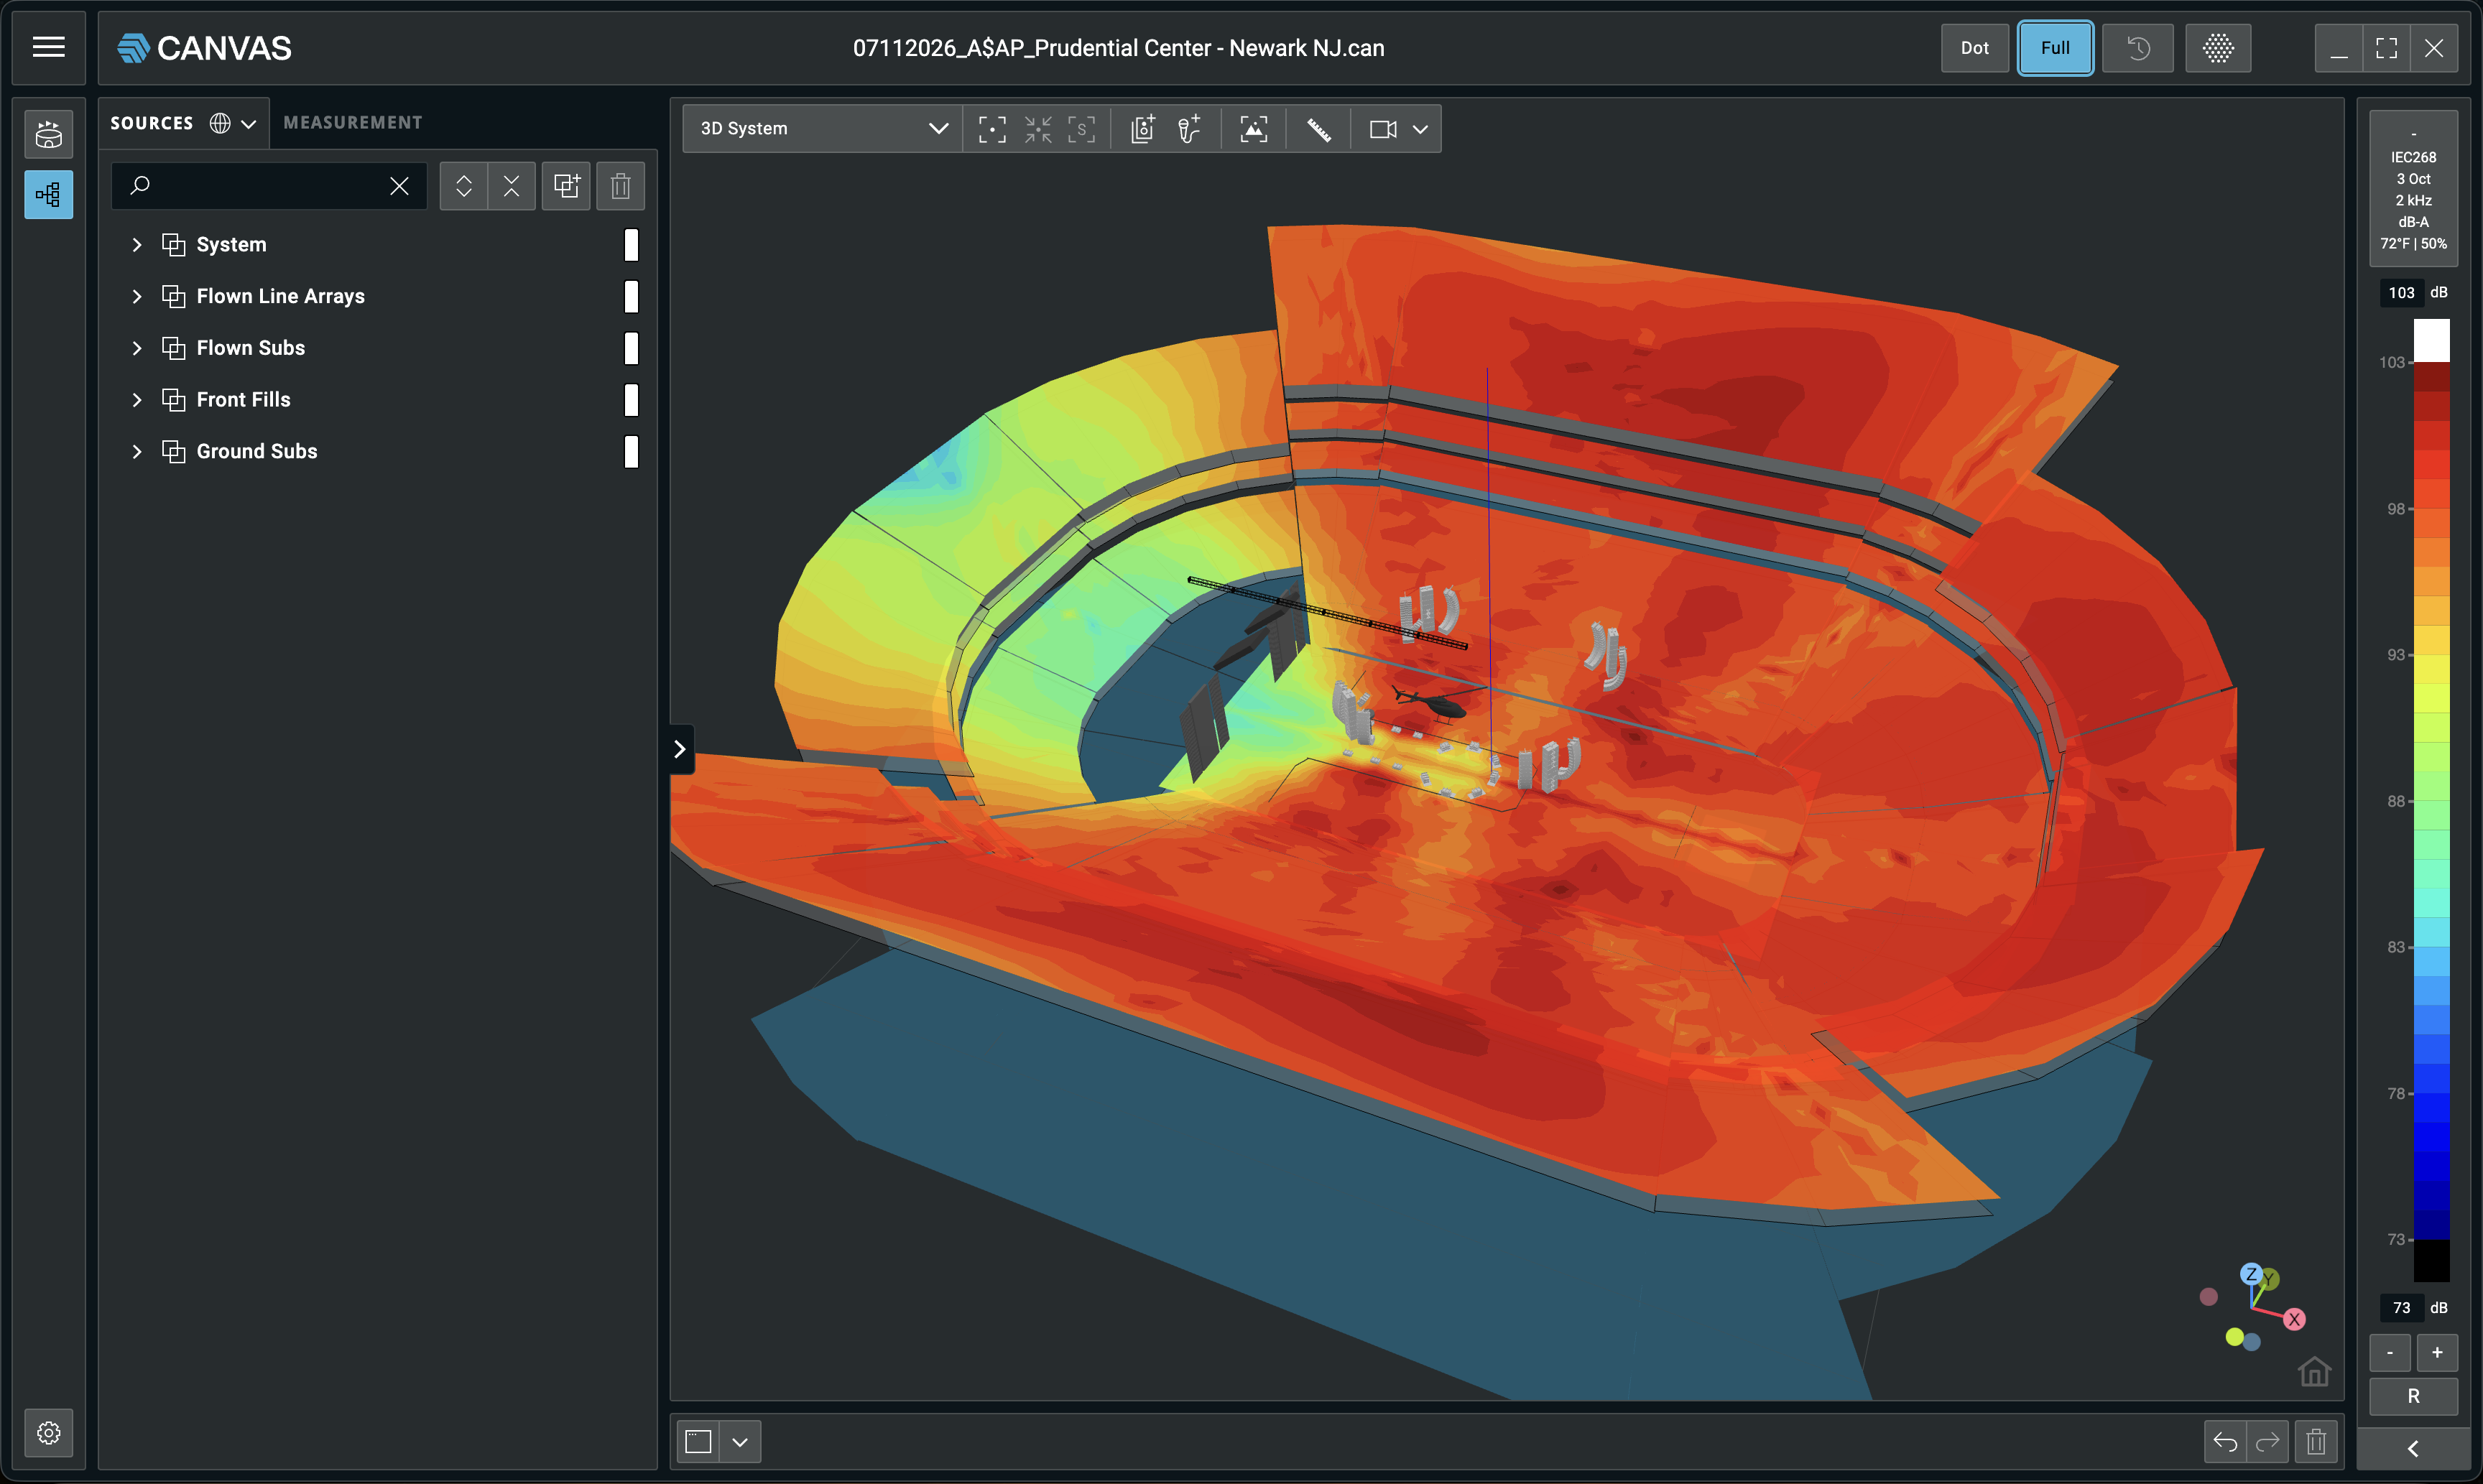
Task: Open the camera view dropdown arrow
Action: pos(1420,129)
